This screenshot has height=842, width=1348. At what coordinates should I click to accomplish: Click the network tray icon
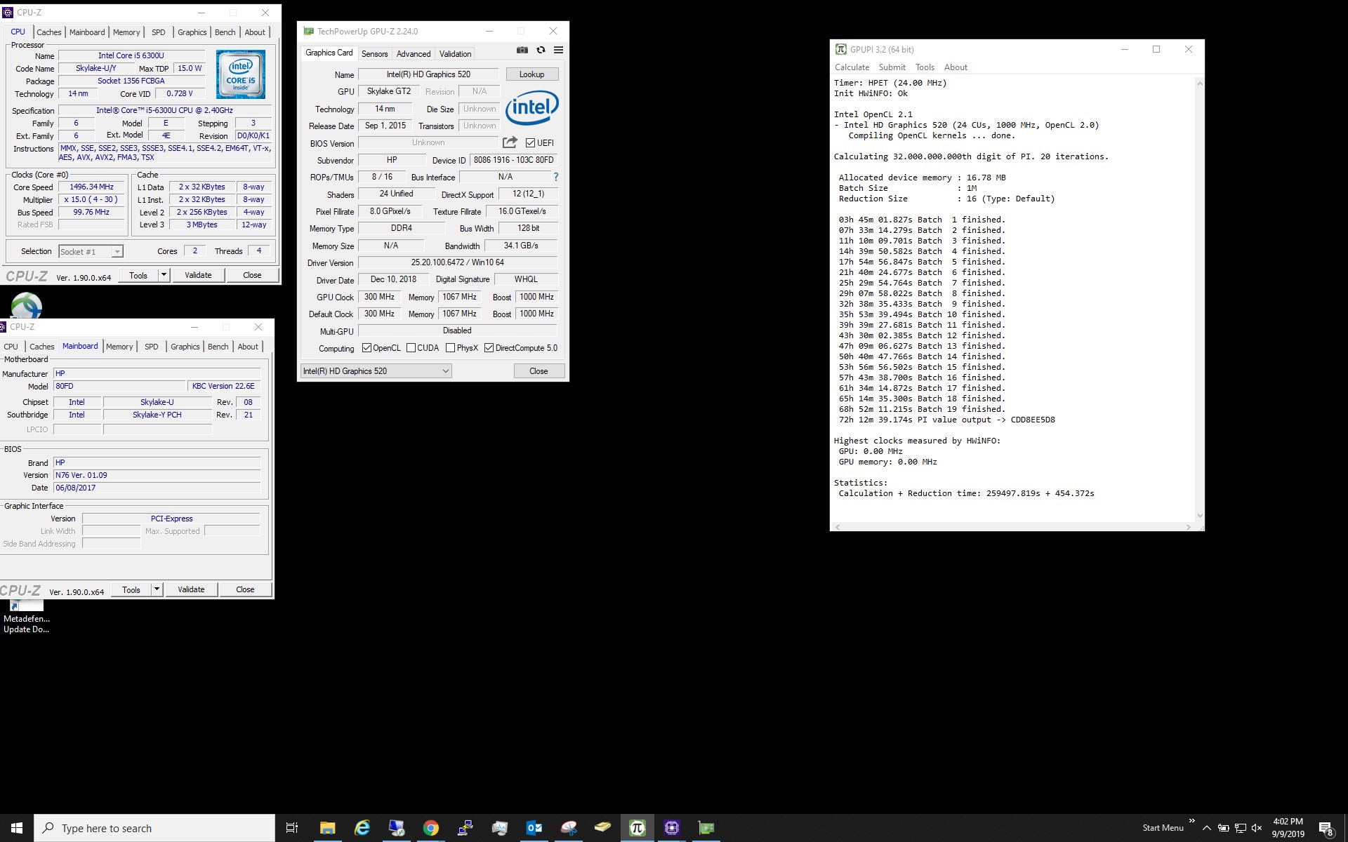click(1240, 828)
